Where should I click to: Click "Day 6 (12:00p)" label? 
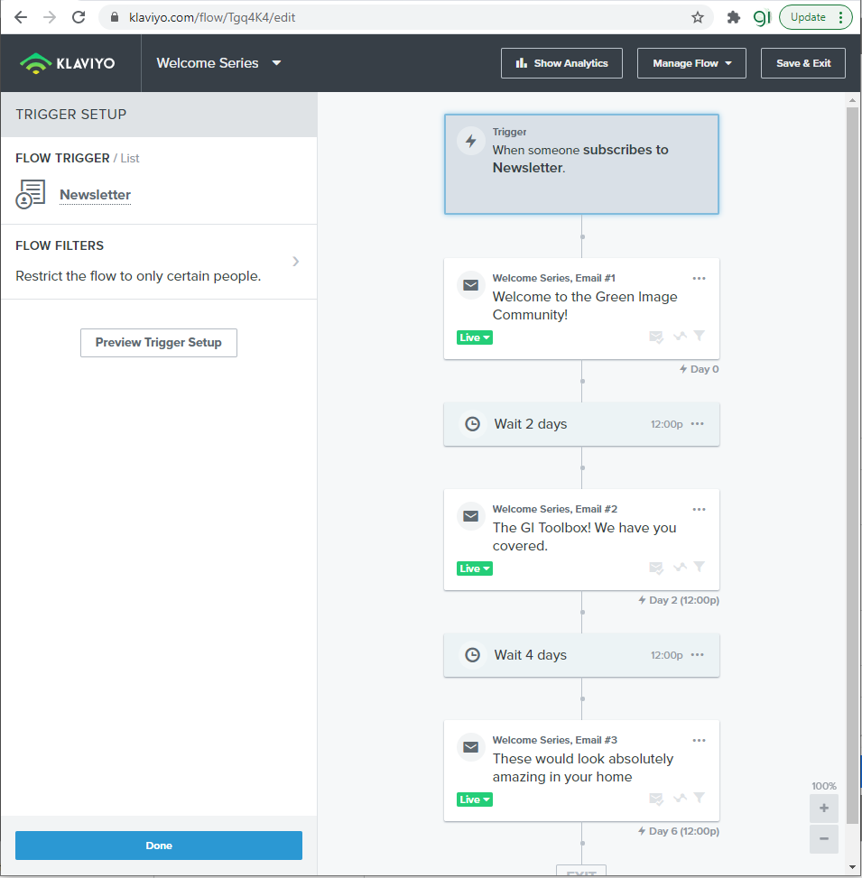pyautogui.click(x=684, y=831)
